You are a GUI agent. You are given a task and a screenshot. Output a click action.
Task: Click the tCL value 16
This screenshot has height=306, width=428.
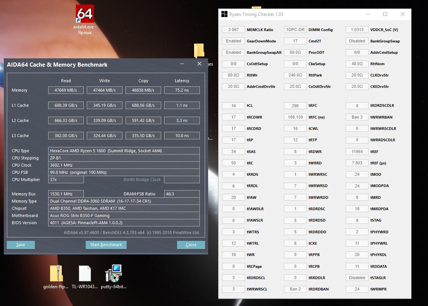tap(234, 106)
